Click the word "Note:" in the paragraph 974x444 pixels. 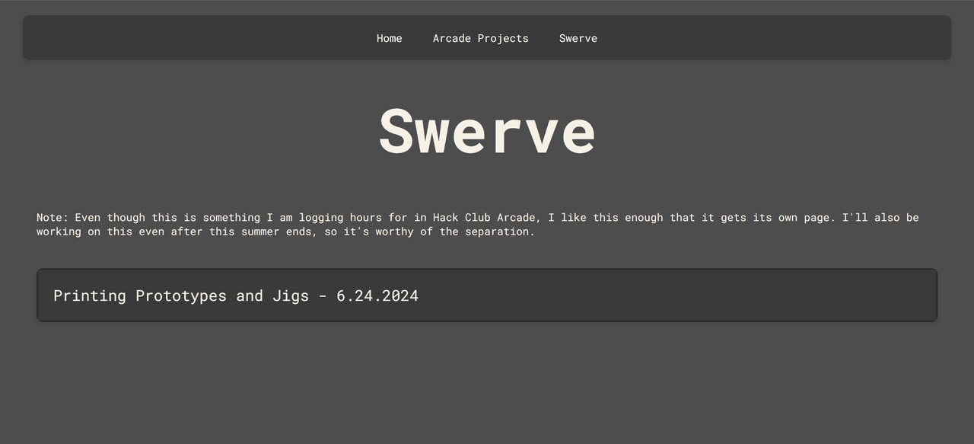coord(53,218)
